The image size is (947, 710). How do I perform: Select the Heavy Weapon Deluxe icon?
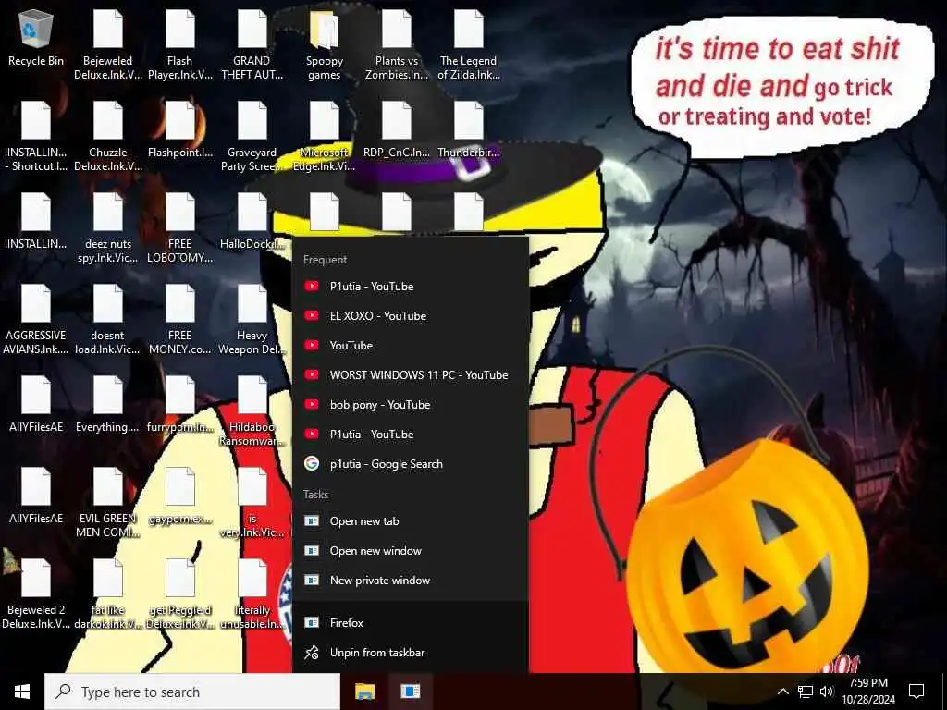pos(252,320)
